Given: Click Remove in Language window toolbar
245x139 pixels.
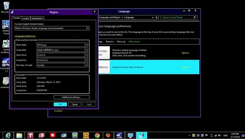Looking at the screenshot, I should tap(109, 42).
